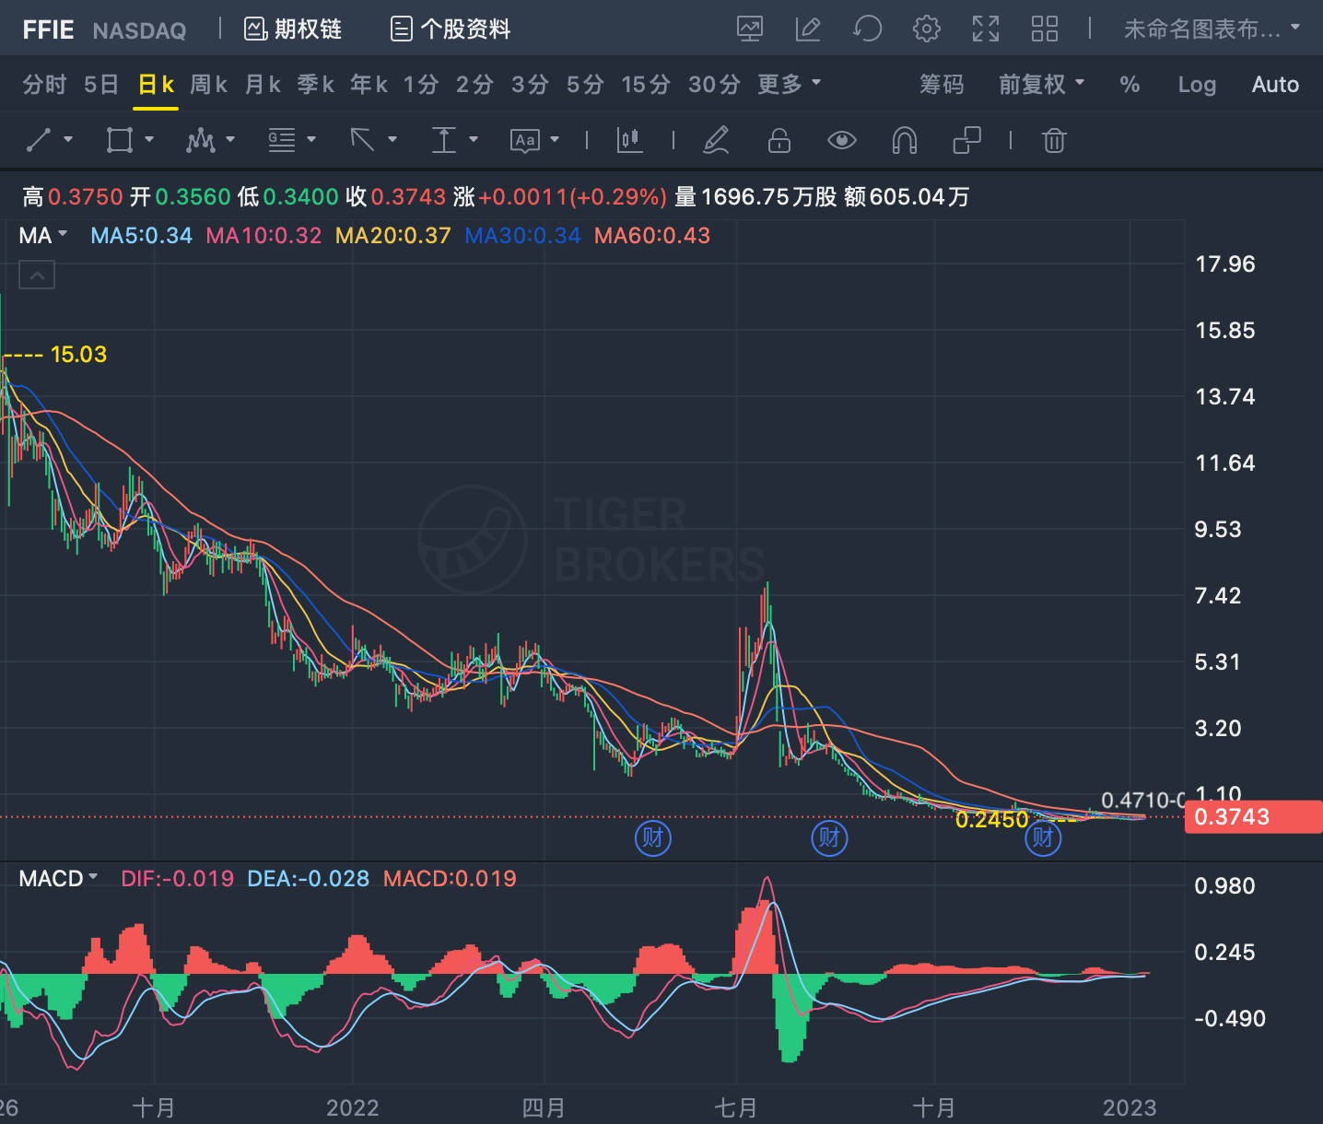Switch to the 分时 intraday tab
The width and height of the screenshot is (1323, 1124).
pyautogui.click(x=44, y=85)
